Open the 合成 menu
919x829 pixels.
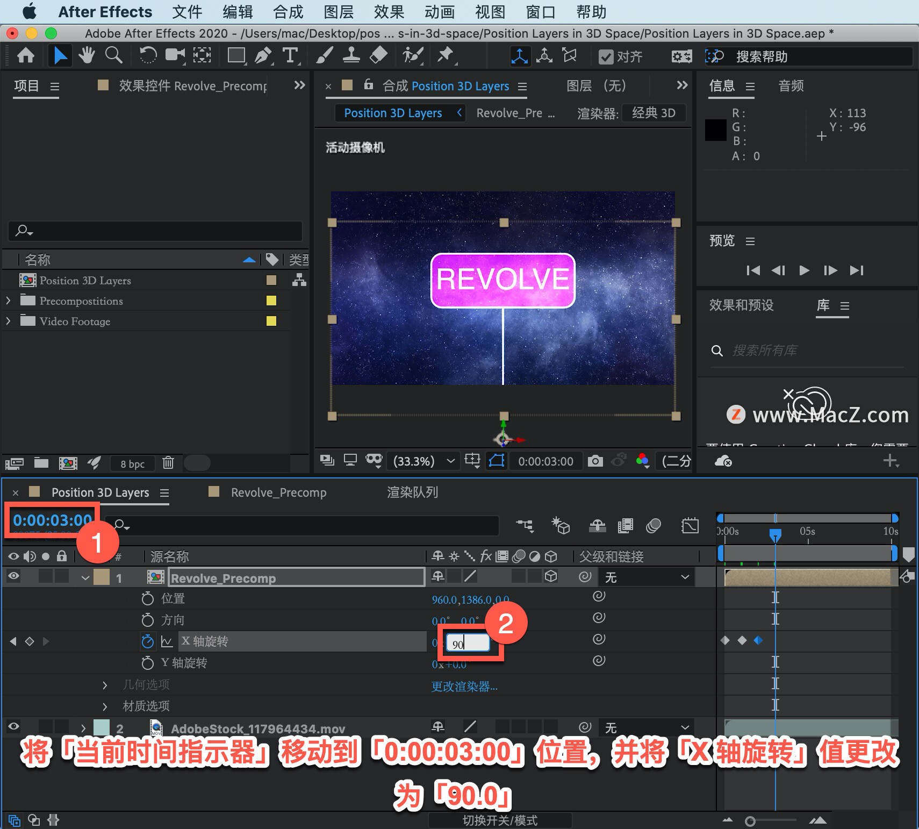click(x=288, y=12)
